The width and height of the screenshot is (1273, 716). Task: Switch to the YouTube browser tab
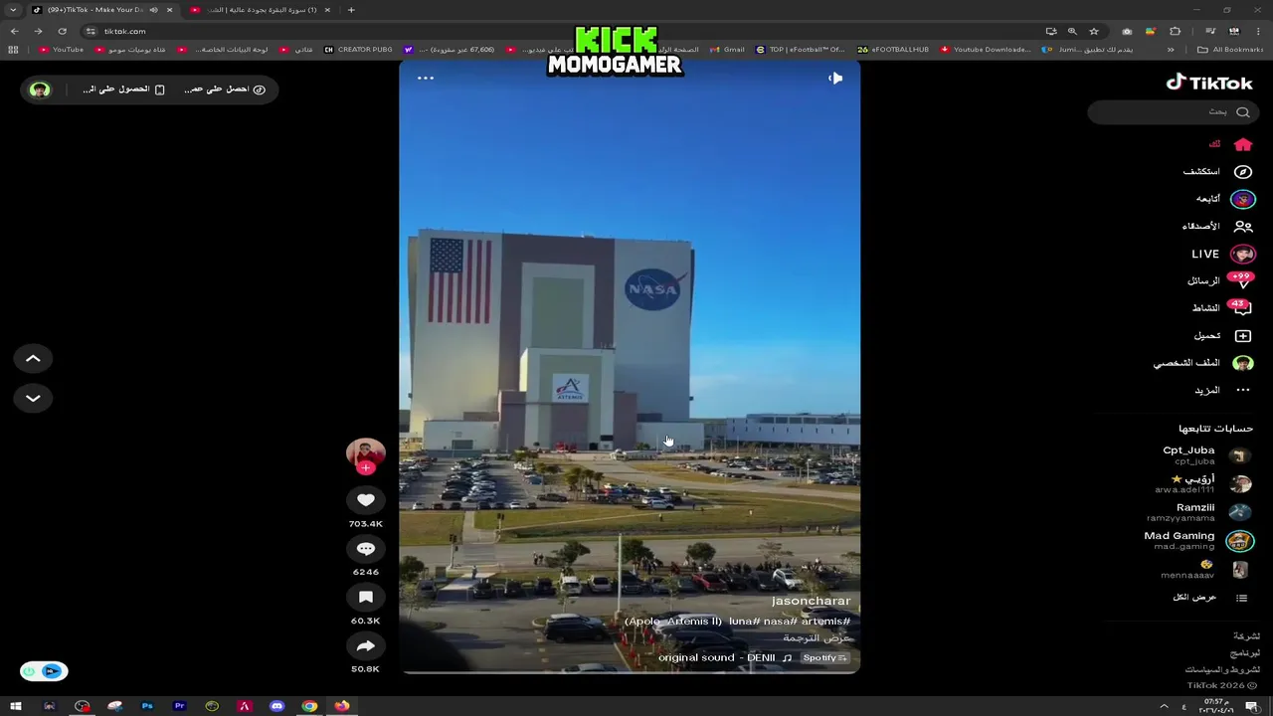coord(261,10)
